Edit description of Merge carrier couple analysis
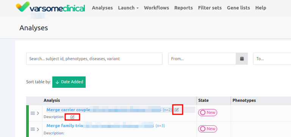The height and width of the screenshot is (137, 291). (x=72, y=117)
